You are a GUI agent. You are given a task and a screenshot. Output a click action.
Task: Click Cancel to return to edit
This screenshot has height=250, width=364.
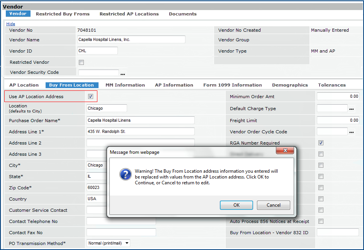coord(273,205)
